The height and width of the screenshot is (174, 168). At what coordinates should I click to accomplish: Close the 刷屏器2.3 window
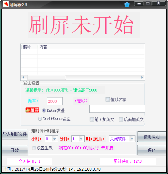tap(158, 3)
